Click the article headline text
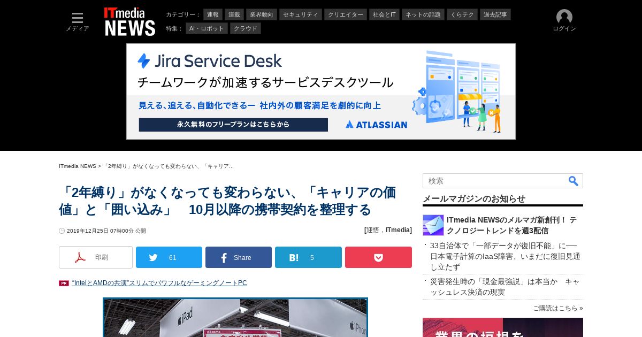The width and height of the screenshot is (642, 337). (227, 201)
